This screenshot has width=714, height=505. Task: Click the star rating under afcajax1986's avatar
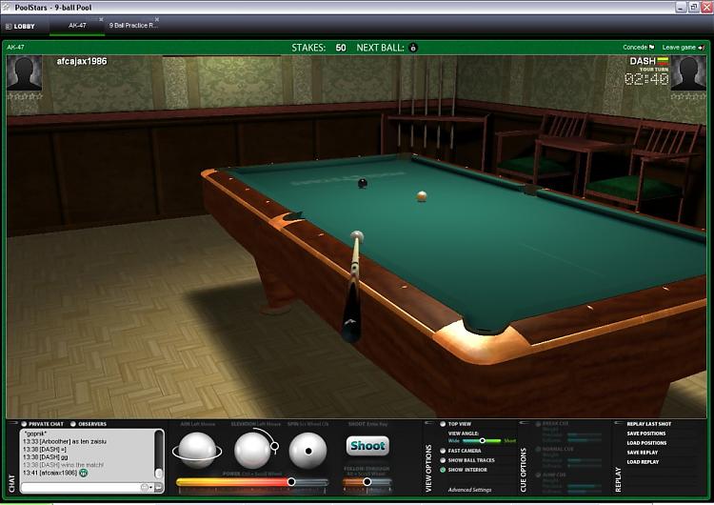25,96
